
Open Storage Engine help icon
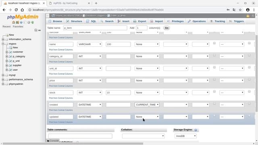[x=196, y=130]
